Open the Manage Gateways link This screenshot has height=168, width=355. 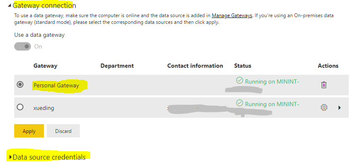[x=232, y=15]
